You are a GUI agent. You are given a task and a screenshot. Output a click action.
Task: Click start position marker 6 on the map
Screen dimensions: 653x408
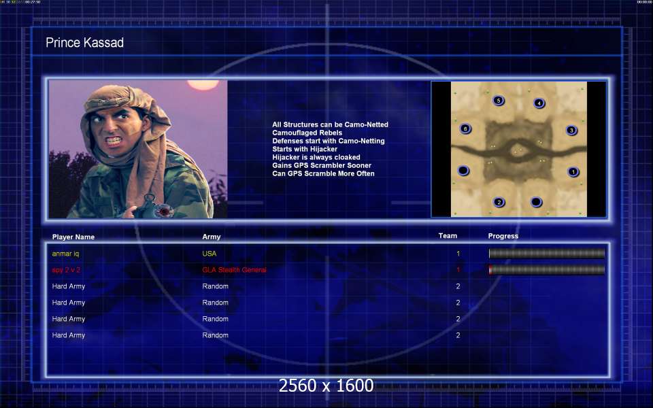pyautogui.click(x=465, y=129)
